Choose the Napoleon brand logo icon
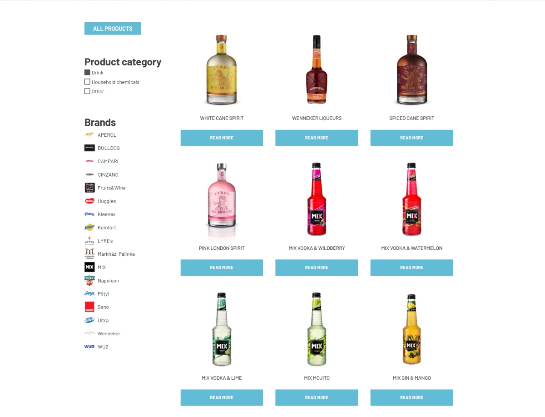 89,281
